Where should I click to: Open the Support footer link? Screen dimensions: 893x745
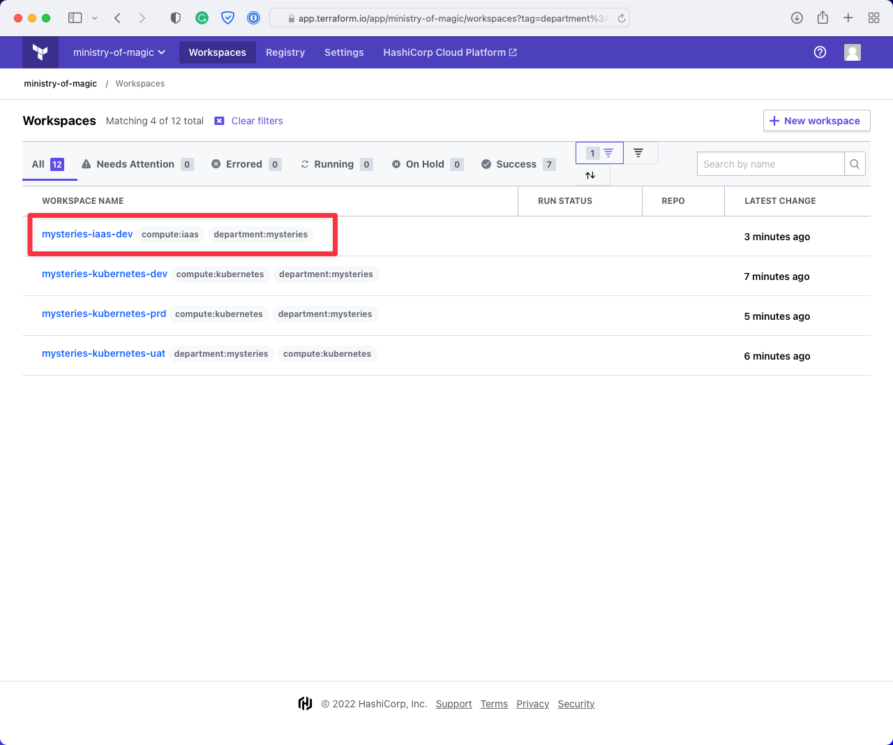coord(454,704)
